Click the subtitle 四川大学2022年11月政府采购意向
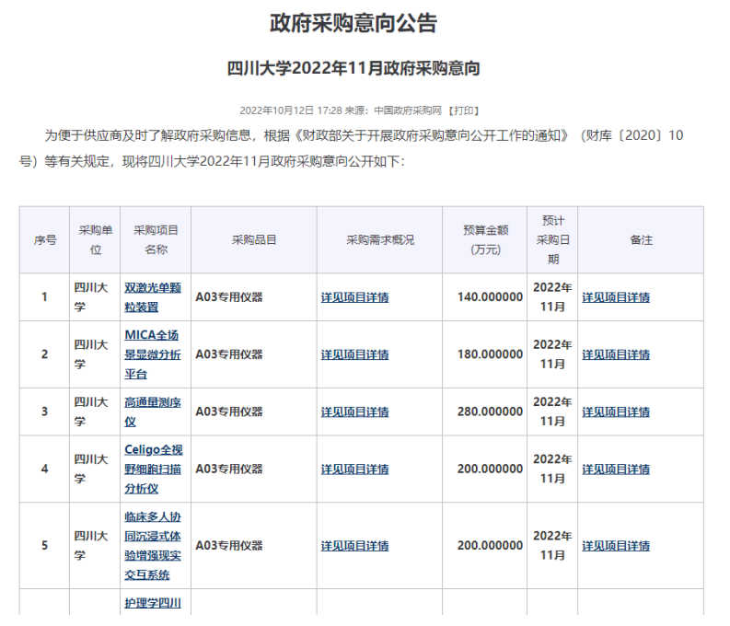 point(353,68)
